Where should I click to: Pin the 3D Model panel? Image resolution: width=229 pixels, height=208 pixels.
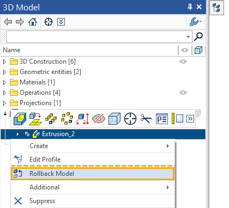[x=190, y=7]
